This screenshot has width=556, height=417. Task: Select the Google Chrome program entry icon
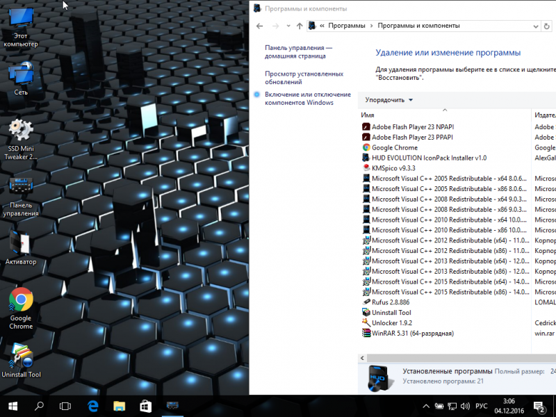tap(366, 147)
